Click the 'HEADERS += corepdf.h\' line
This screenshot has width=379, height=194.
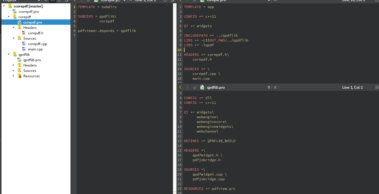206,55
